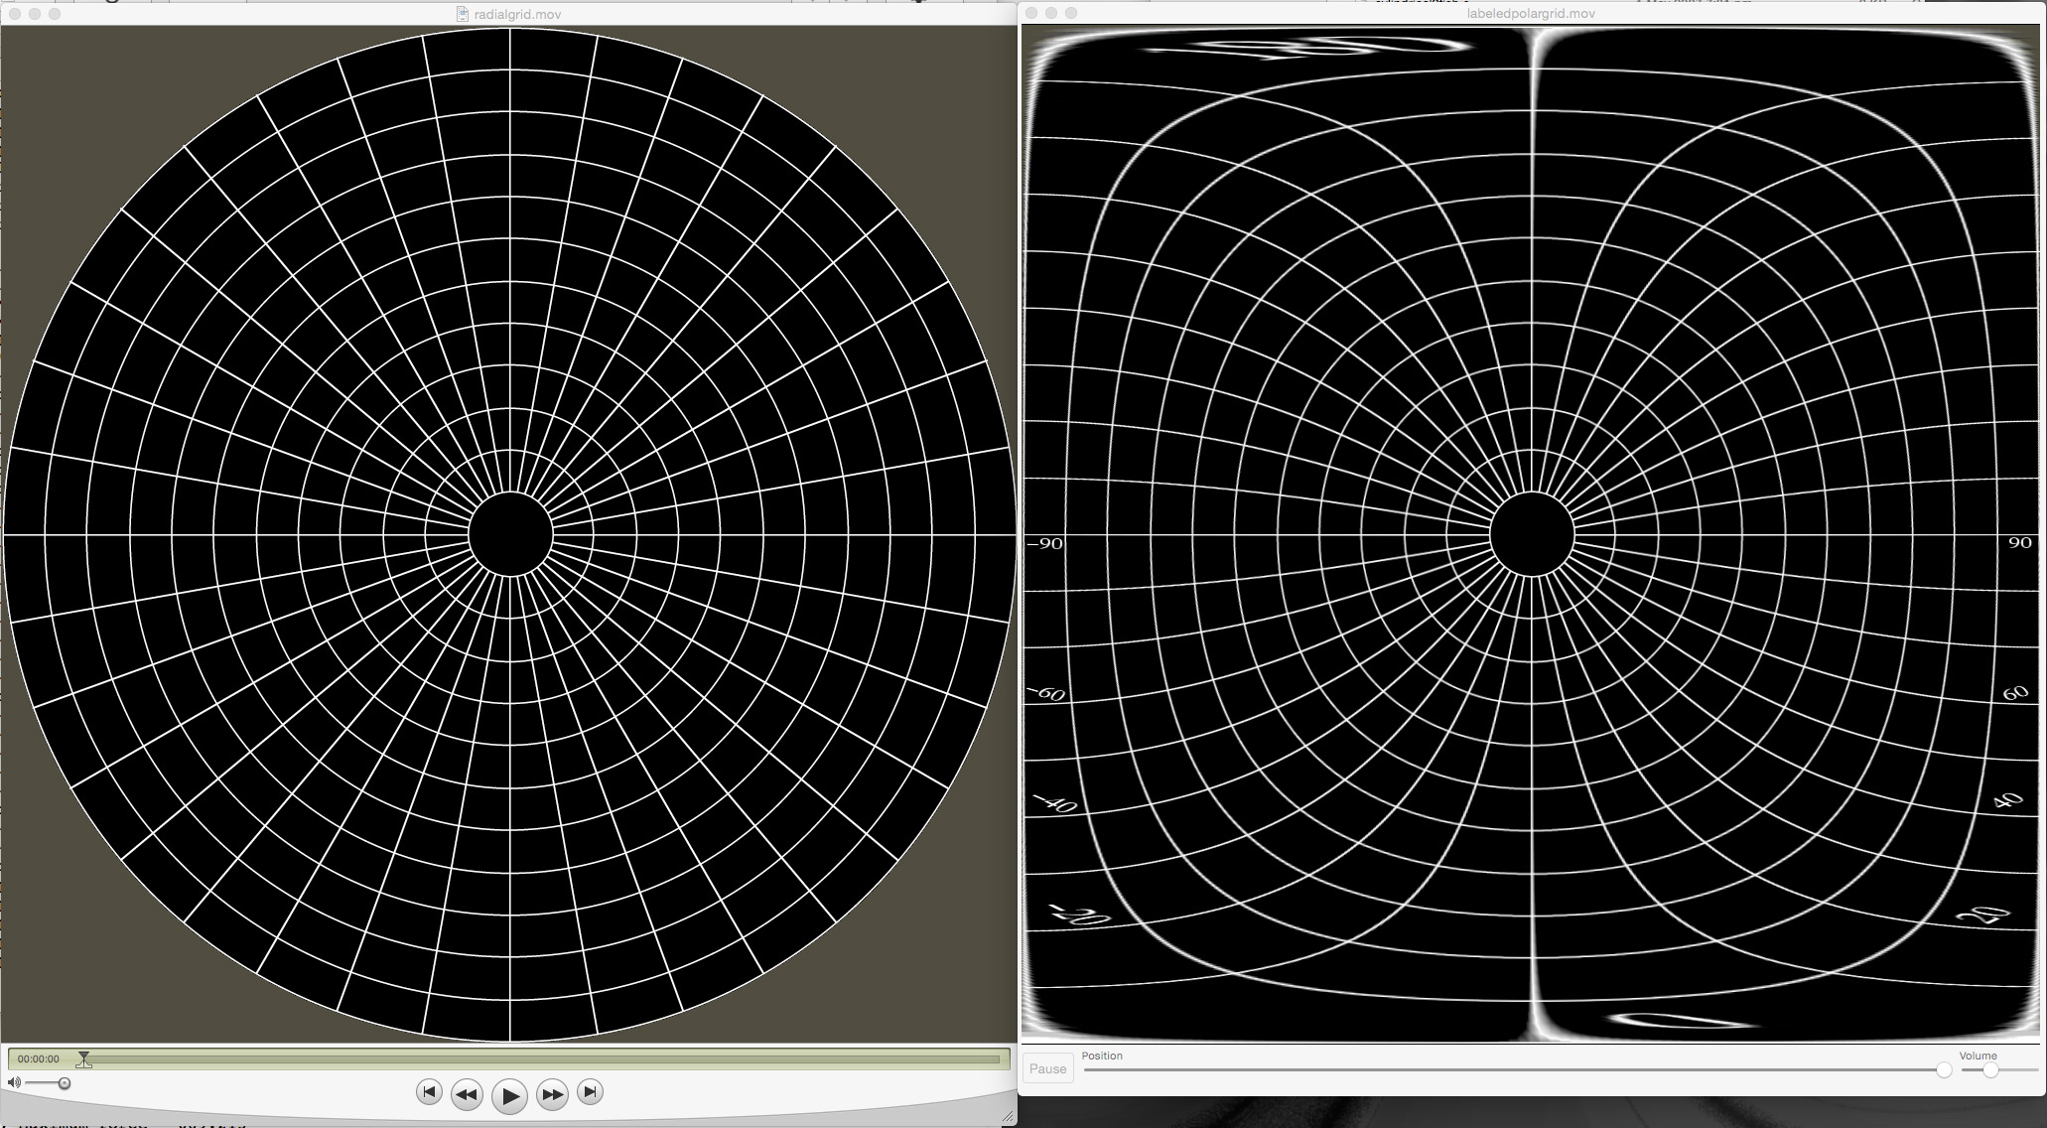Viewport: 2047px width, 1128px height.
Task: Click the speaker icon in radialgrid.mov
Action: point(14,1082)
